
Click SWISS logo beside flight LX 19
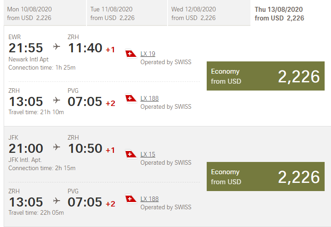(131, 54)
